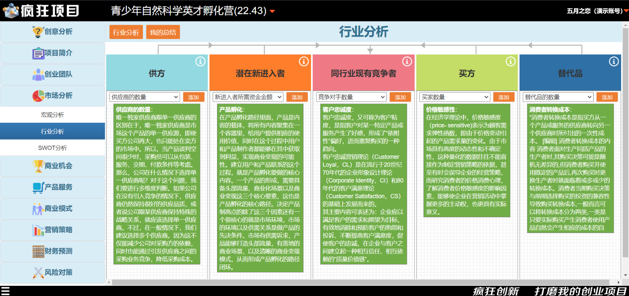The height and width of the screenshot is (296, 629).
Task: Switch to the 我的总结 tab
Action: point(163,32)
